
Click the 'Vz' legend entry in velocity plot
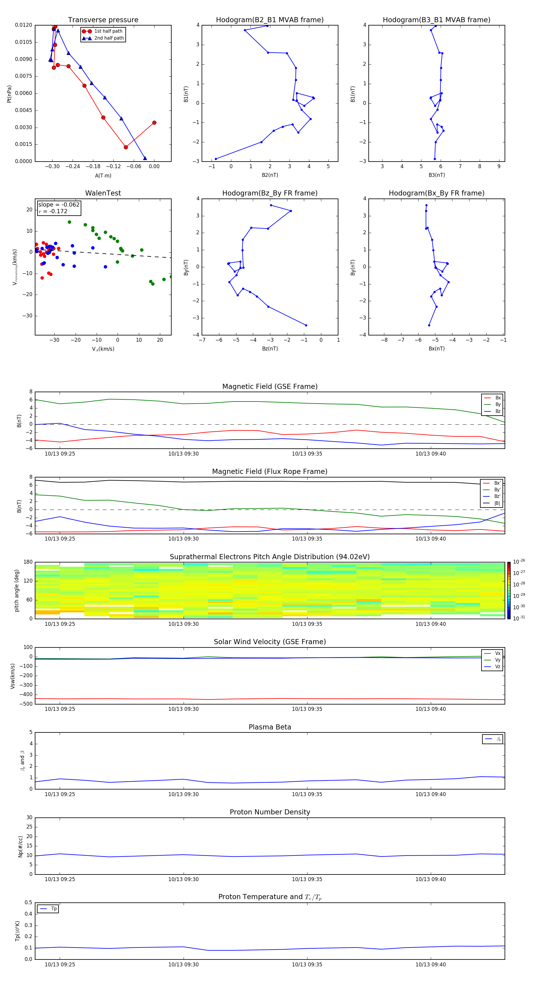tap(492, 667)
